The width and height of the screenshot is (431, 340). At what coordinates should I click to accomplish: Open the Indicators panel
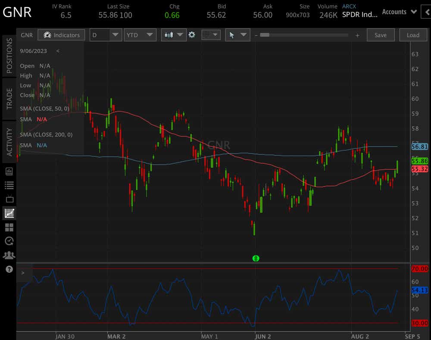(61, 35)
